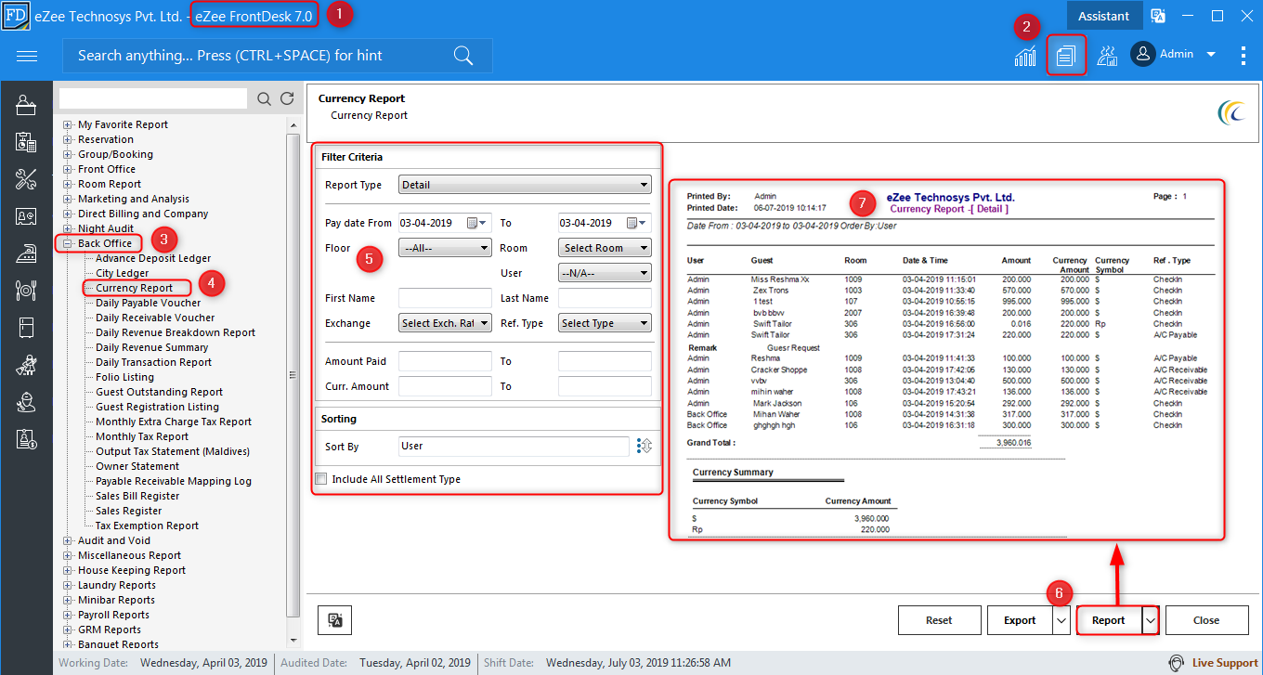This screenshot has width=1263, height=675.
Task: Open the Pay date To calendar picker
Action: pos(636,223)
